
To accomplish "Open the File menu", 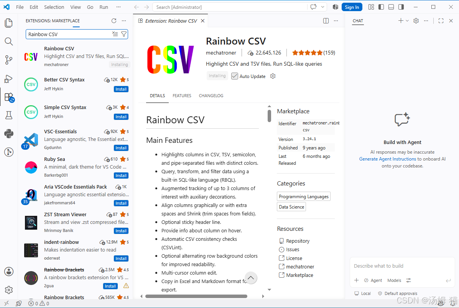I will pos(20,7).
